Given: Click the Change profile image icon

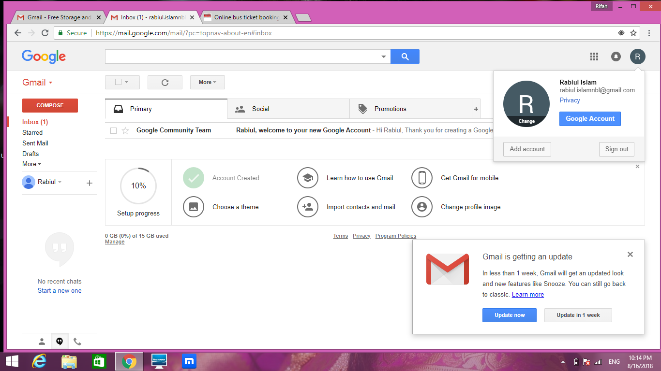Looking at the screenshot, I should point(422,207).
